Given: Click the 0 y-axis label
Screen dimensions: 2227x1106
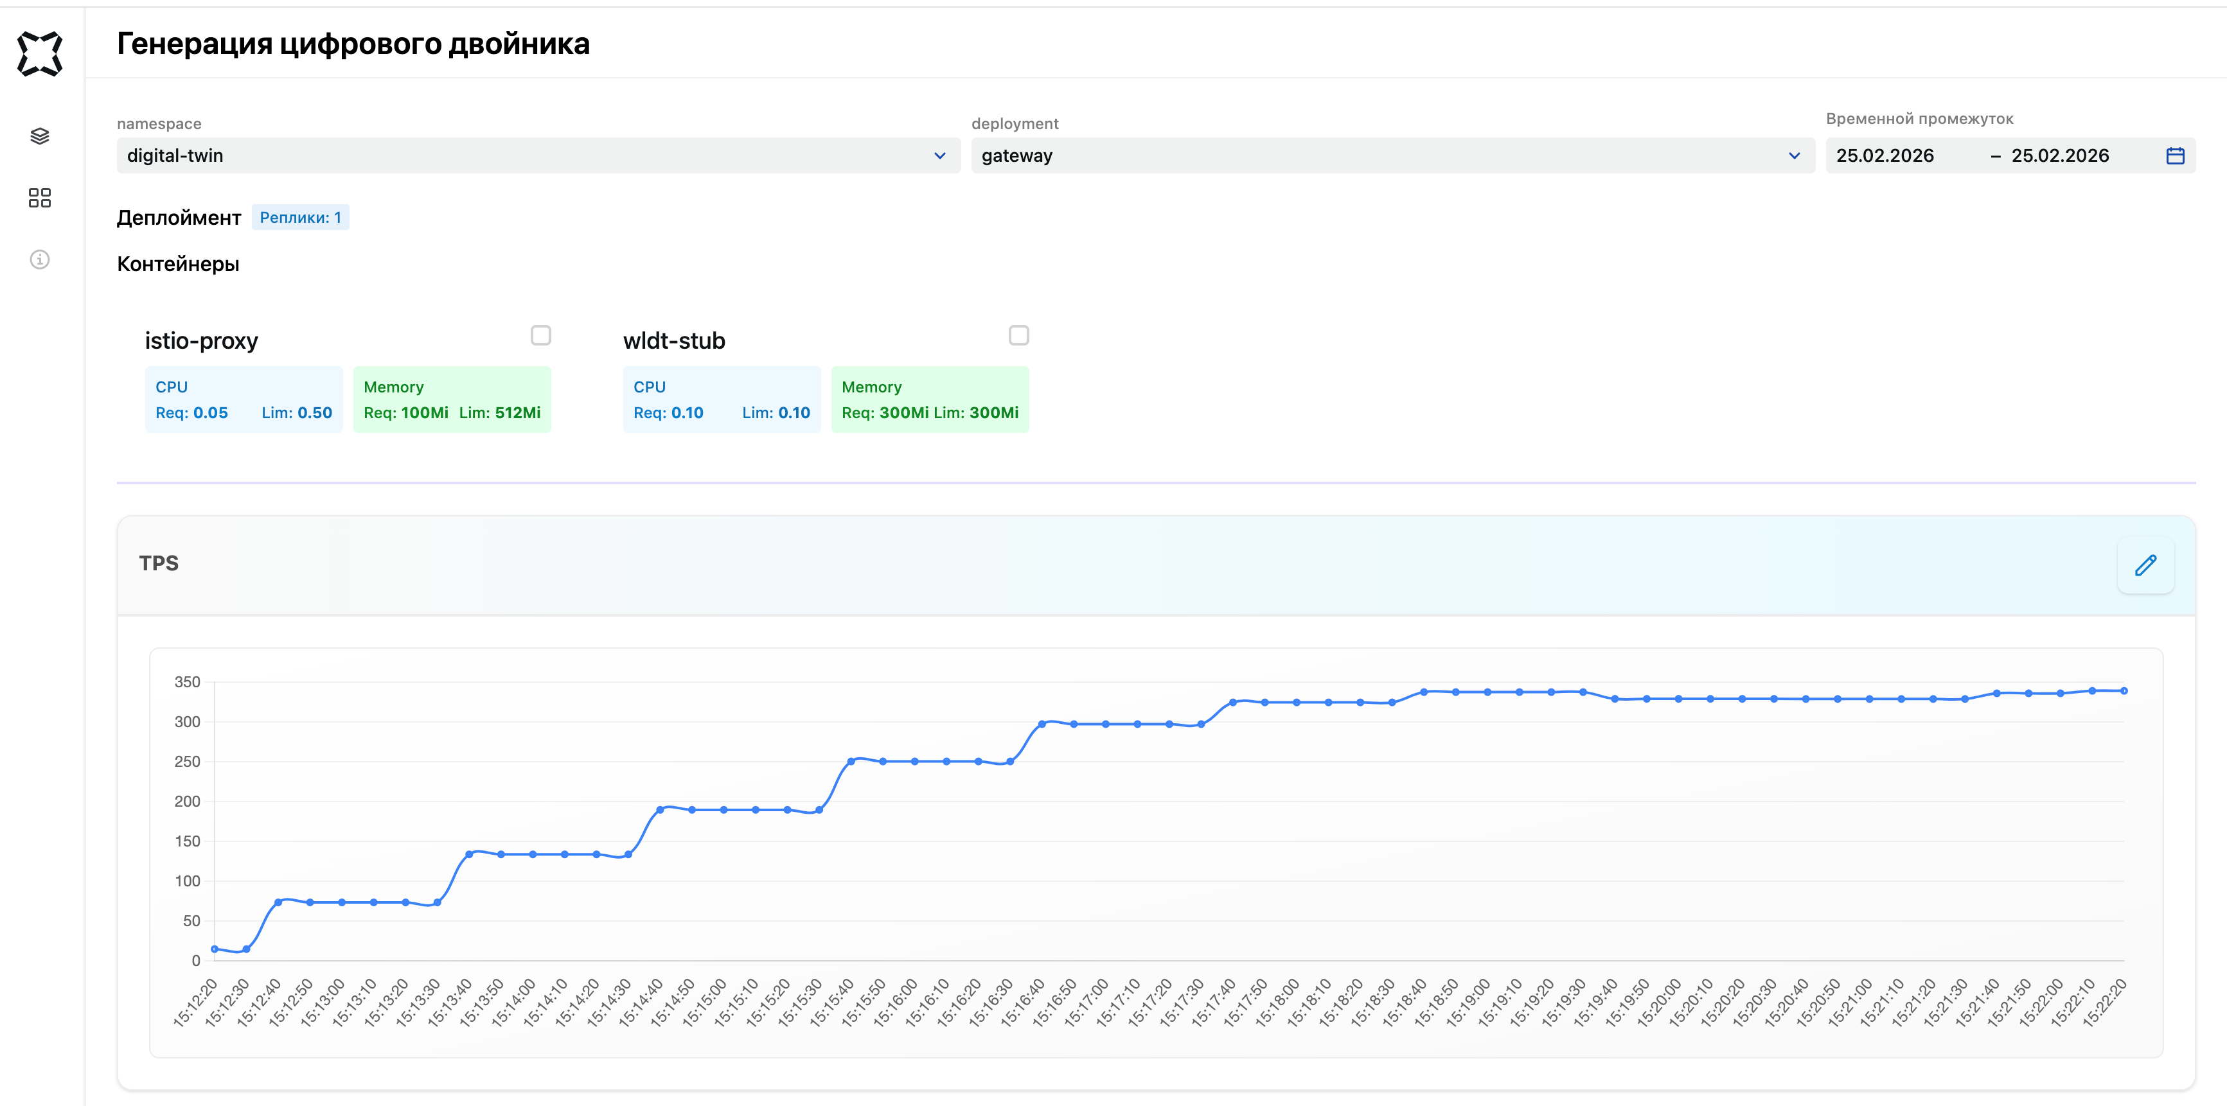Looking at the screenshot, I should coord(196,960).
